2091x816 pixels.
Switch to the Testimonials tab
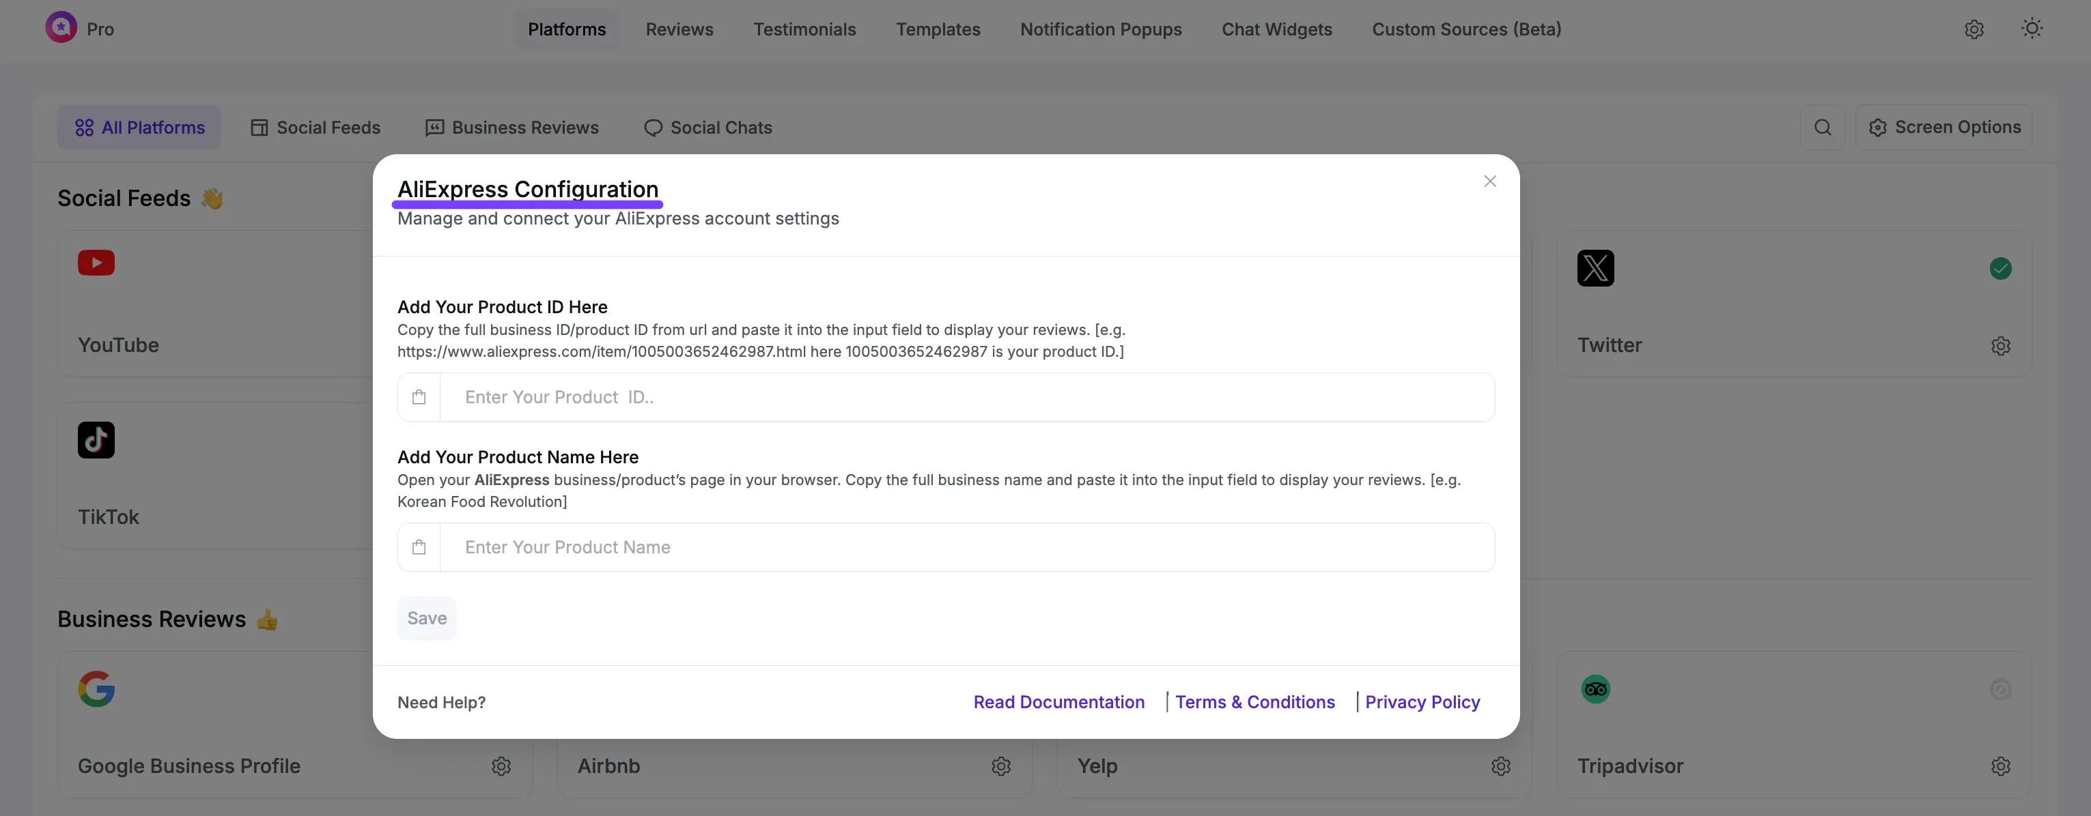point(804,29)
